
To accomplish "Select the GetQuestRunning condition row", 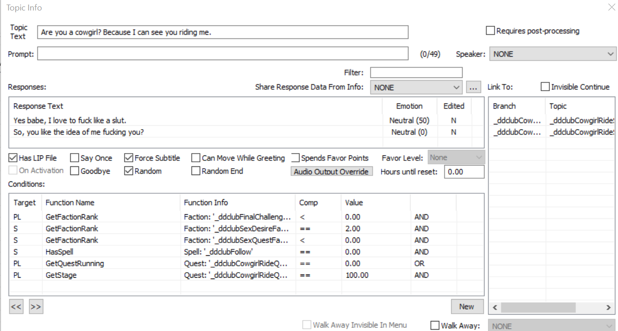I will pos(247,264).
